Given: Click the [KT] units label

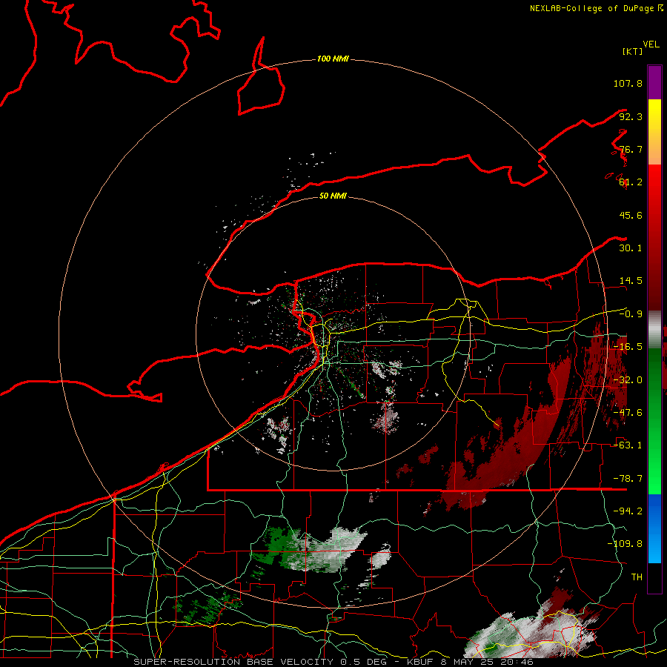Looking at the screenshot, I should coord(632,51).
